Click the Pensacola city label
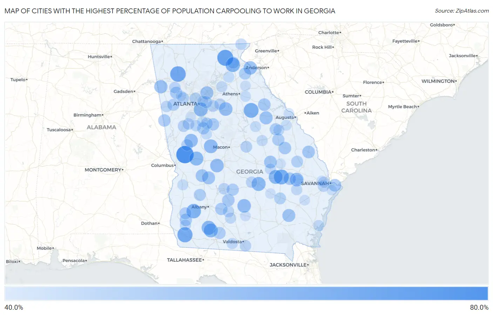This screenshot has width=493, height=315. [x=74, y=260]
